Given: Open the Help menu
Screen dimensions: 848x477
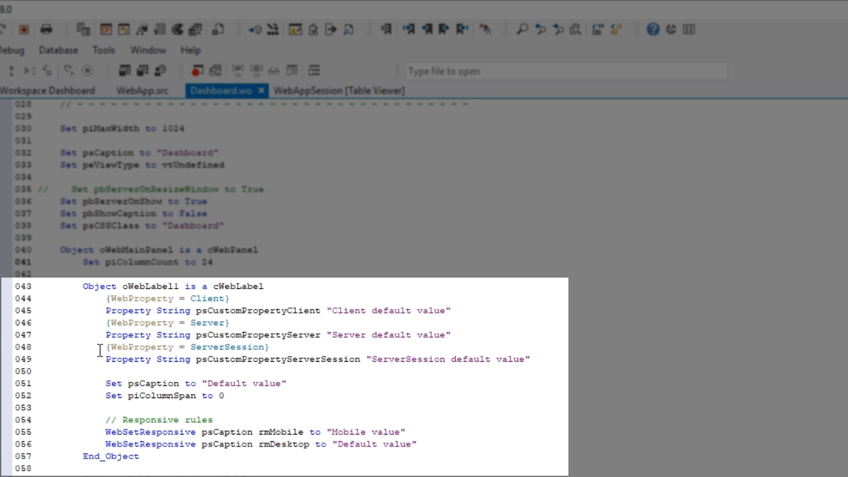Looking at the screenshot, I should pyautogui.click(x=190, y=50).
